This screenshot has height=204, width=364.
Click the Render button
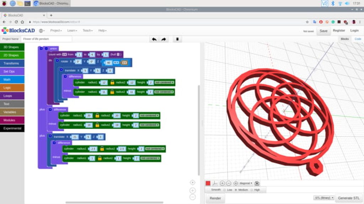(215, 198)
